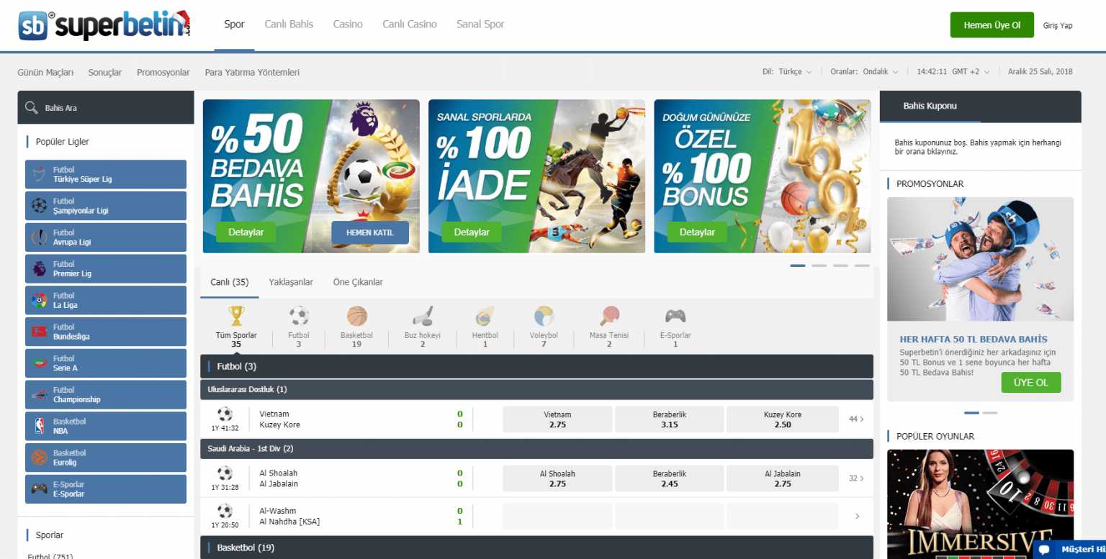Viewport: 1106px width, 559px height.
Task: Click the Superbetin logo
Action: pos(104,25)
